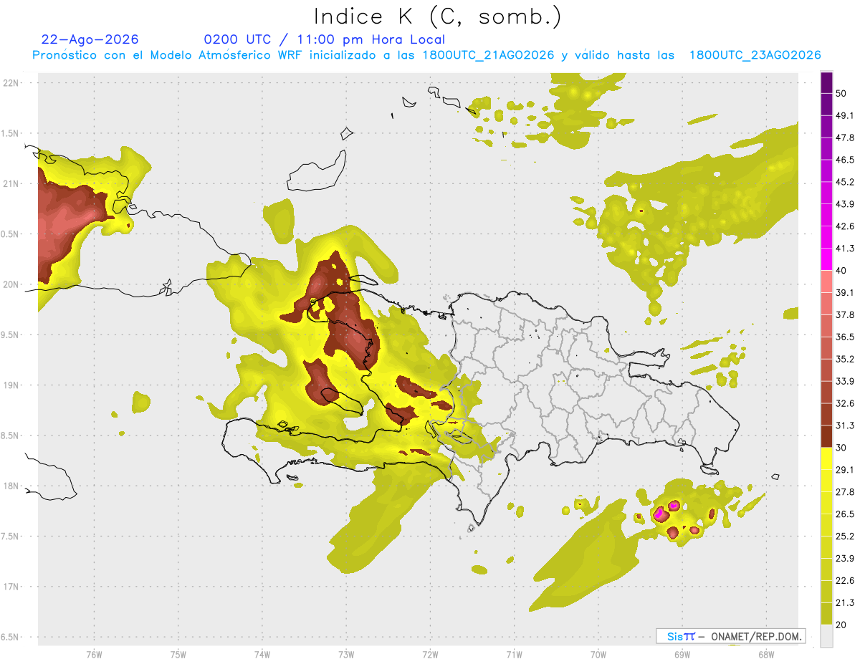Viewport: 860px width, 664px height.
Task: Click the longitude axis label '76W'
Action: (94, 654)
